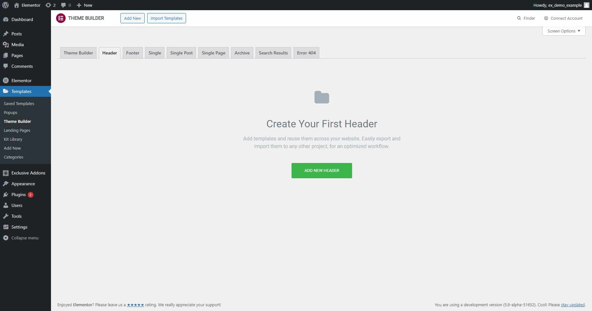
Task: Click the Collapse menu arrow icon
Action: [x=6, y=238]
